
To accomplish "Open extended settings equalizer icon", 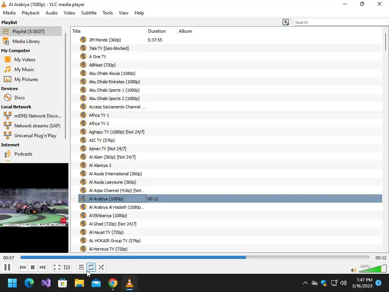I will tap(67, 267).
